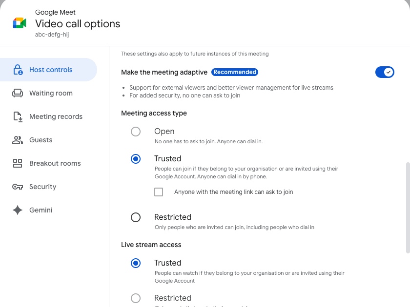Click the Host controls lock icon
The height and width of the screenshot is (307, 410).
click(x=18, y=70)
